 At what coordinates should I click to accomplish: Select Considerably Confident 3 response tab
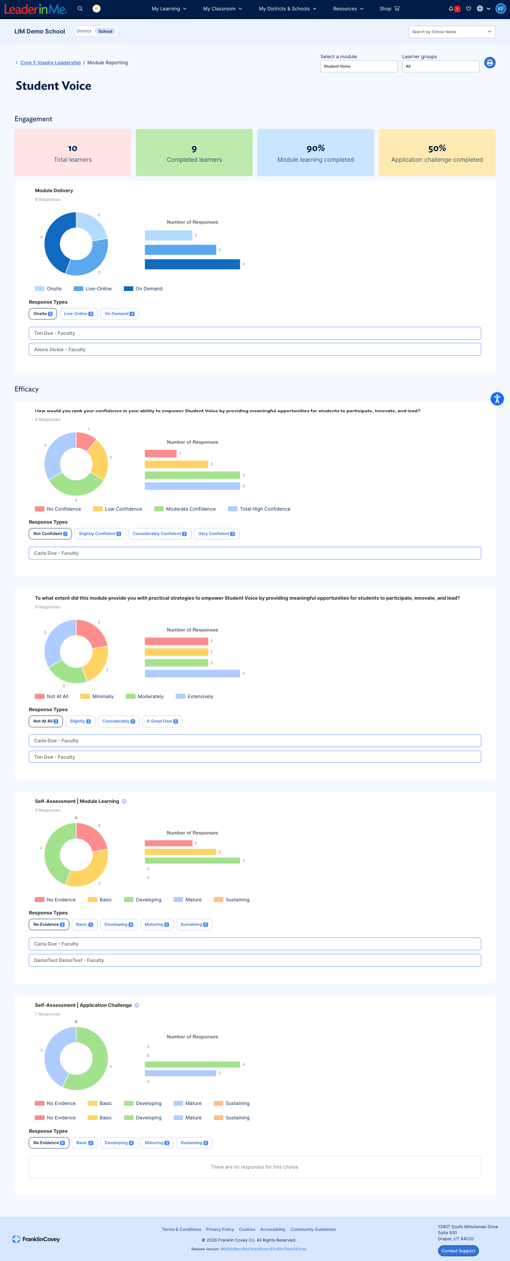(160, 534)
